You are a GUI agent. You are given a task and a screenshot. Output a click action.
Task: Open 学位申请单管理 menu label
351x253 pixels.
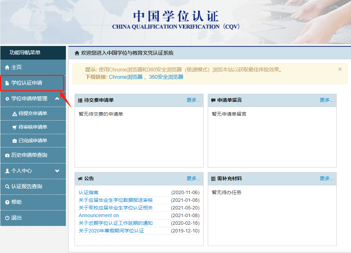click(x=29, y=99)
